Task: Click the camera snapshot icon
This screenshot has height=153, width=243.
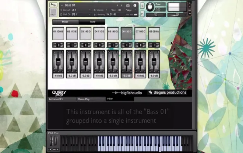Action: point(128,6)
